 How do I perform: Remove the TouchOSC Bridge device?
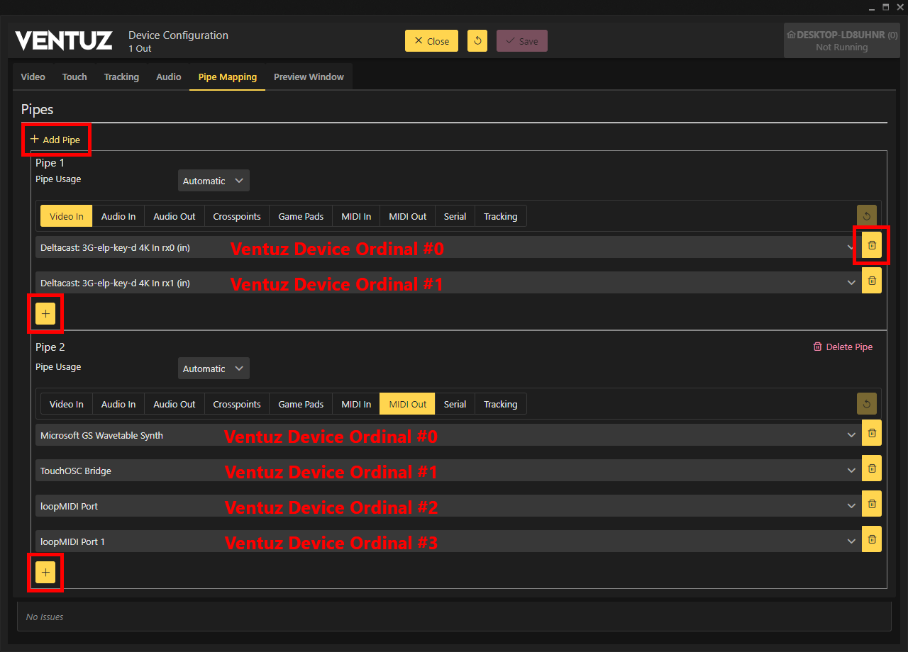(x=872, y=468)
